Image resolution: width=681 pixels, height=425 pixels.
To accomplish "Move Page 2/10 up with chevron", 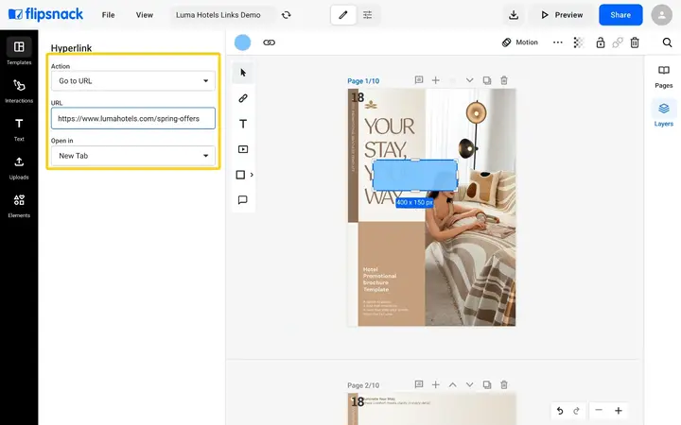I will coord(452,384).
